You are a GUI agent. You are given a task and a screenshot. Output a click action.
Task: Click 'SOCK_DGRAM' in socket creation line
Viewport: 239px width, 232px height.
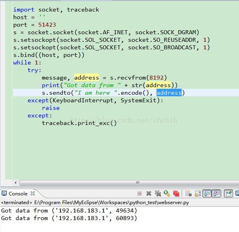(178, 32)
